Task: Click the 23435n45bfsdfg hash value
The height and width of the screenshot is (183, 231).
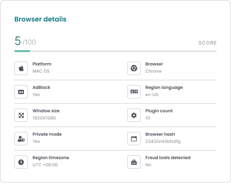Action: pyautogui.click(x=163, y=141)
